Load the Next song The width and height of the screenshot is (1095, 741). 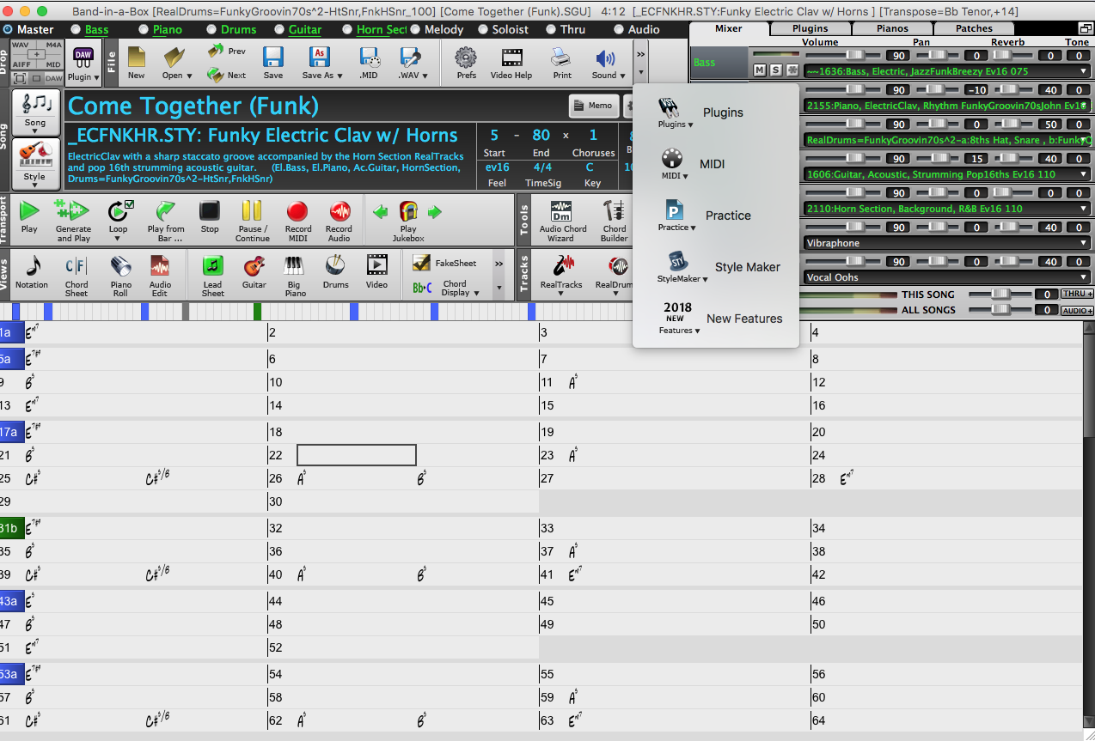tap(227, 75)
